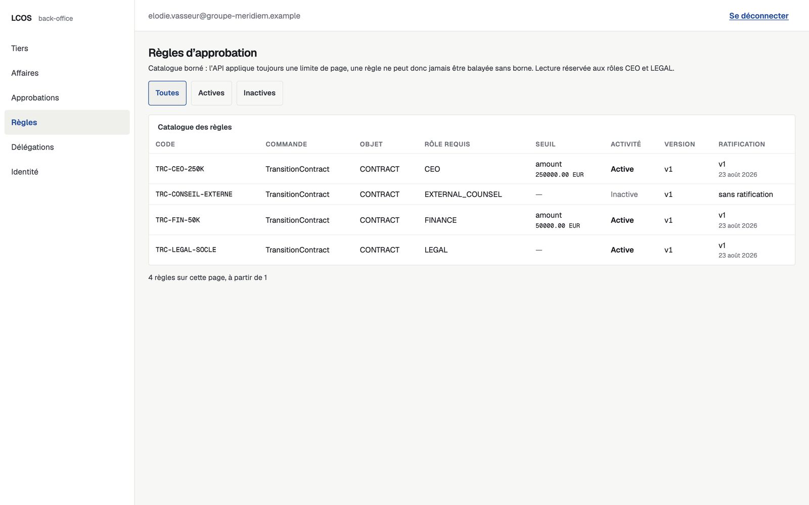The height and width of the screenshot is (505, 809).
Task: Filter rules by Actives
Action: click(211, 93)
